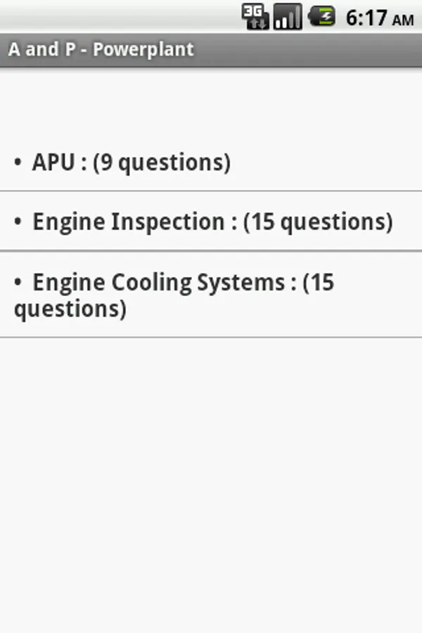Tap the AM indicator beside the clock
The width and height of the screenshot is (422, 633).
click(403, 20)
